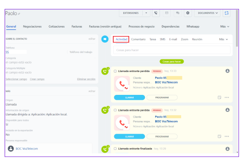244x163 pixels.
Task: Click the phone call icon in top toolbar
Action: (x=156, y=13)
